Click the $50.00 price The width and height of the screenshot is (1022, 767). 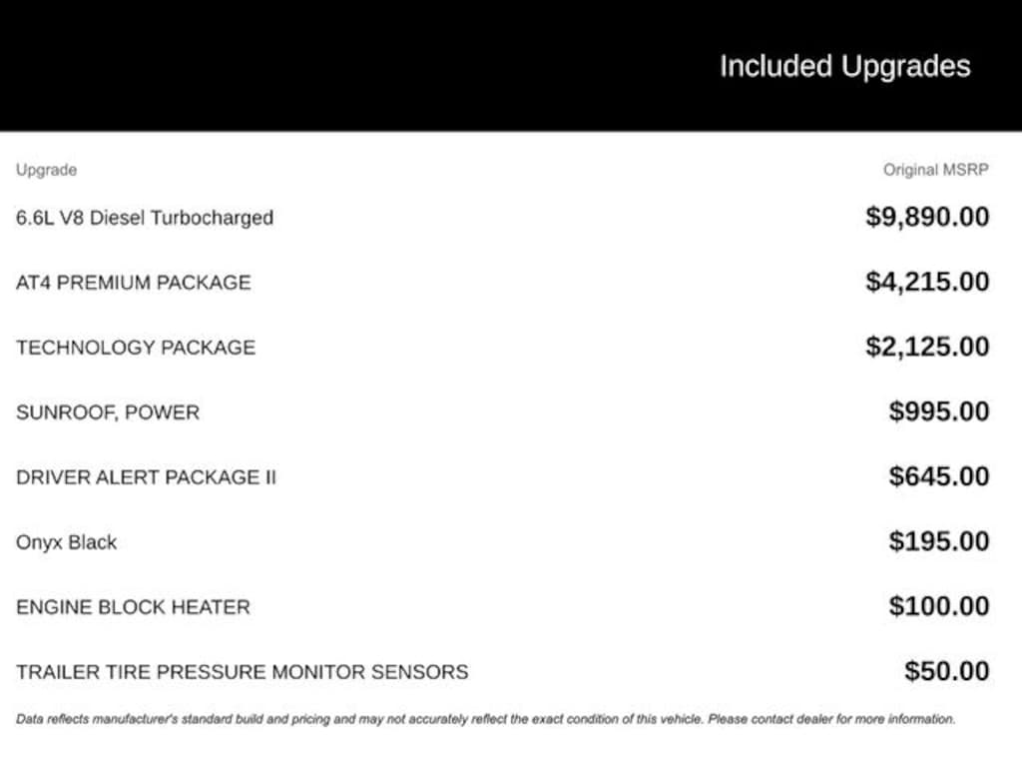click(x=947, y=671)
